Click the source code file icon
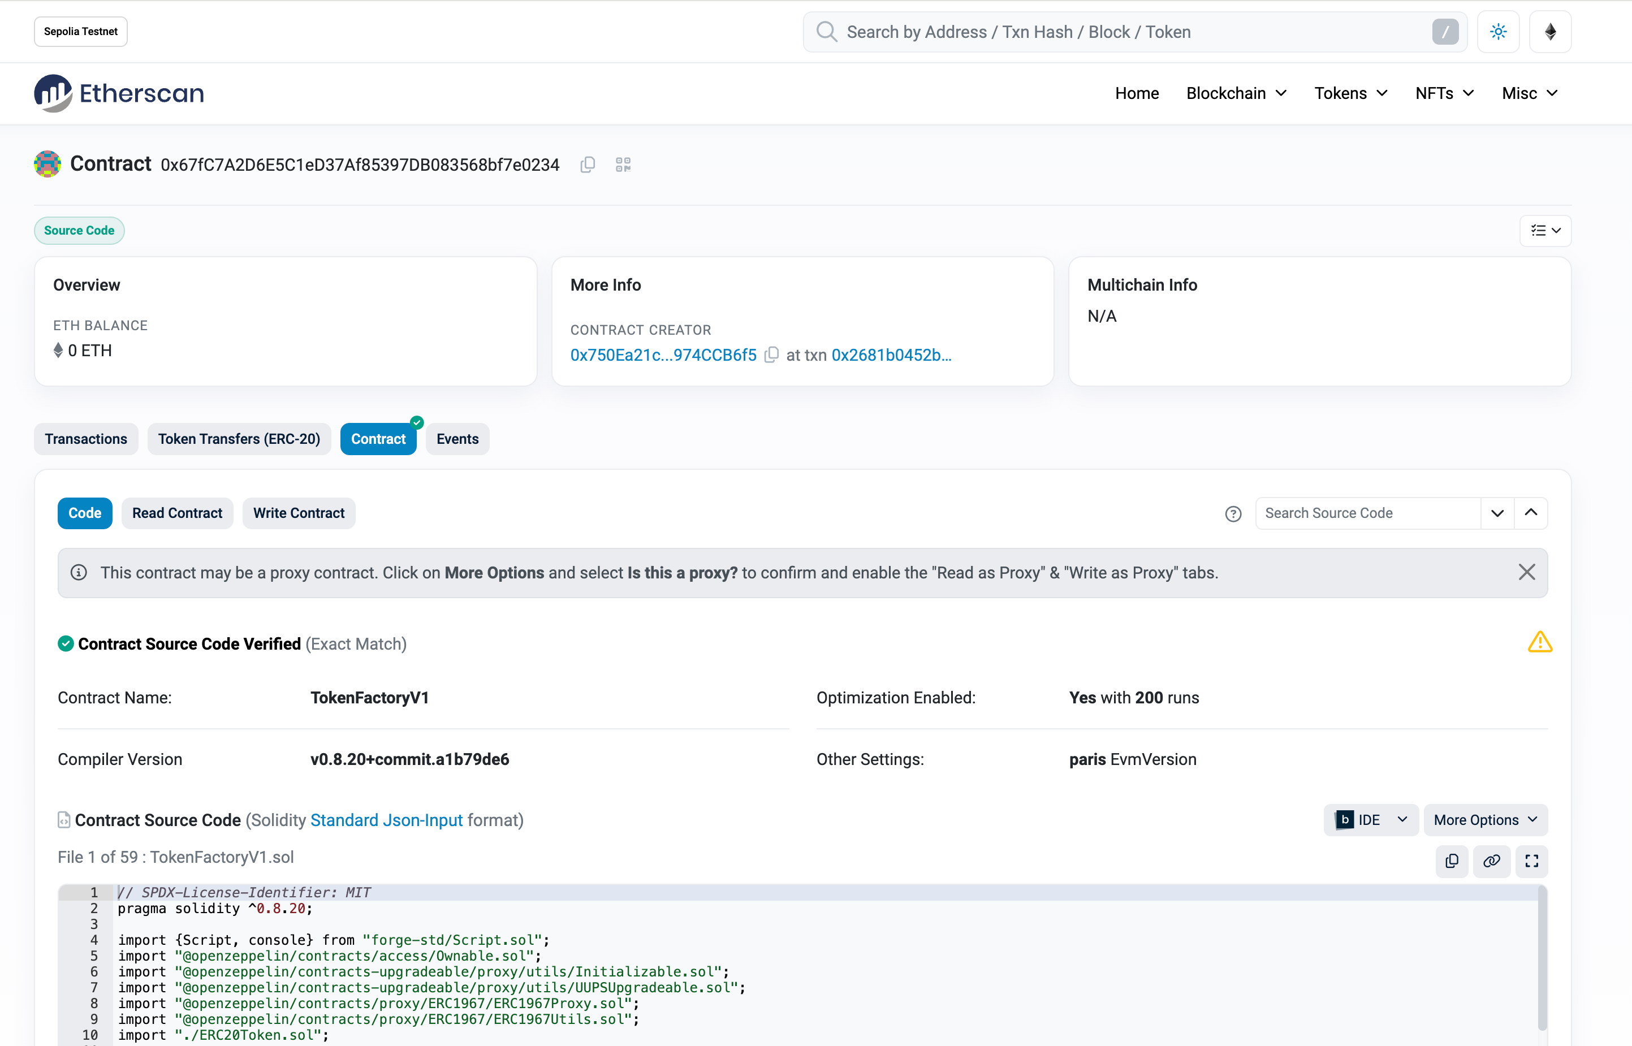Image resolution: width=1632 pixels, height=1046 pixels. click(x=64, y=820)
